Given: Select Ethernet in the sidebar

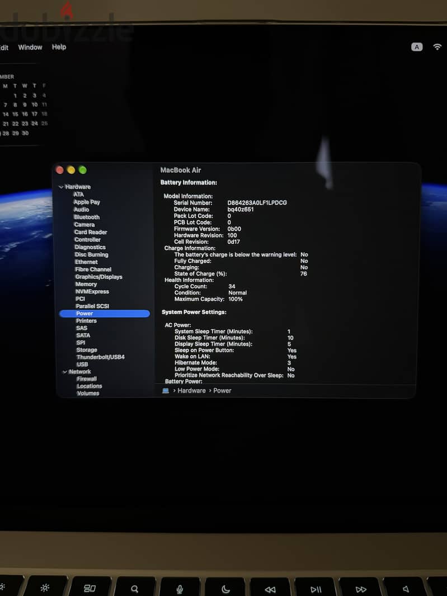Looking at the screenshot, I should tap(86, 262).
